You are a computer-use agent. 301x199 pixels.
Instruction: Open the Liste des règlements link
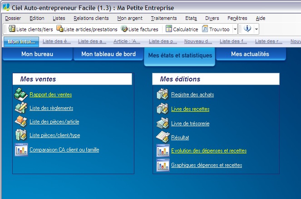click(51, 108)
